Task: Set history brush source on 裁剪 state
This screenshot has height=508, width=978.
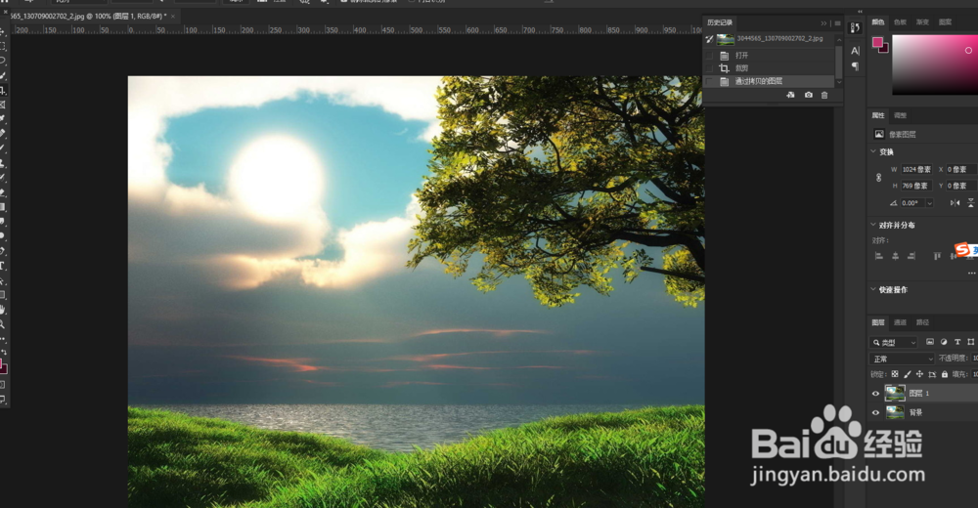Action: (x=709, y=68)
